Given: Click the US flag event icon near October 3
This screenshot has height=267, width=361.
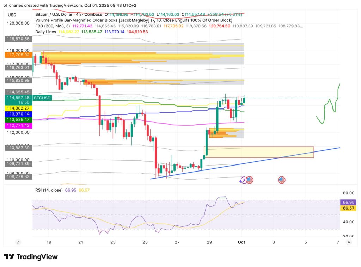Looking at the screenshot, I should coord(281,180).
